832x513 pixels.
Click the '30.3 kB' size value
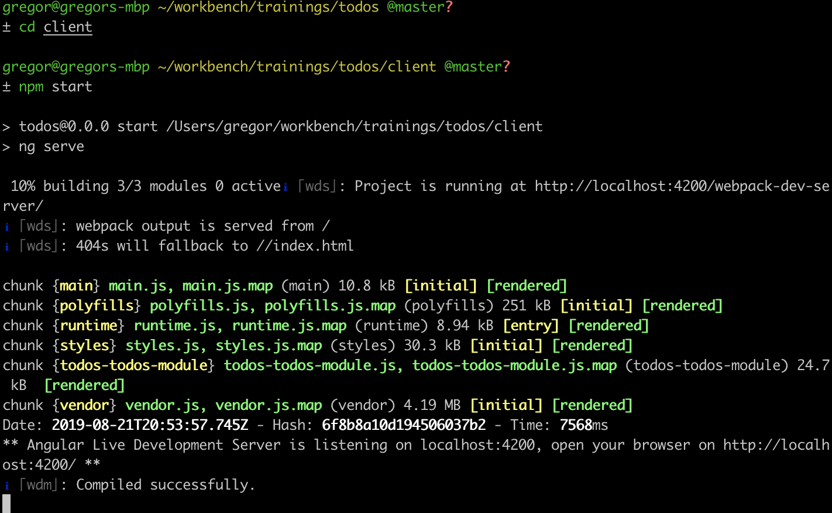(x=432, y=346)
